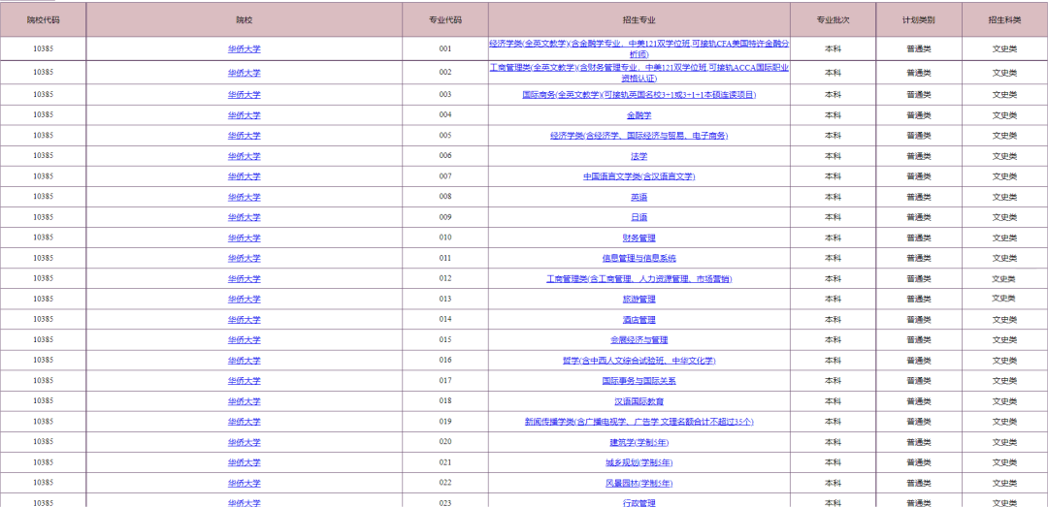Viewport: 1048px width, 507px height.
Task: Open the 工商管理类(含工商管理、人力资源管理) major link in row 012
Action: coord(639,278)
